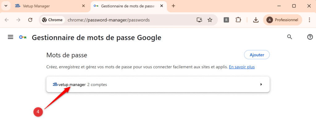Open the En savoir plus link
316x119 pixels.
click(x=242, y=67)
